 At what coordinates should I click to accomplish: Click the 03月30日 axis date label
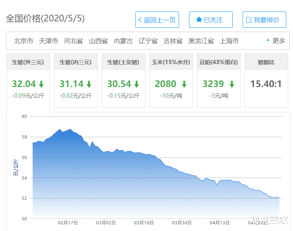point(181,223)
